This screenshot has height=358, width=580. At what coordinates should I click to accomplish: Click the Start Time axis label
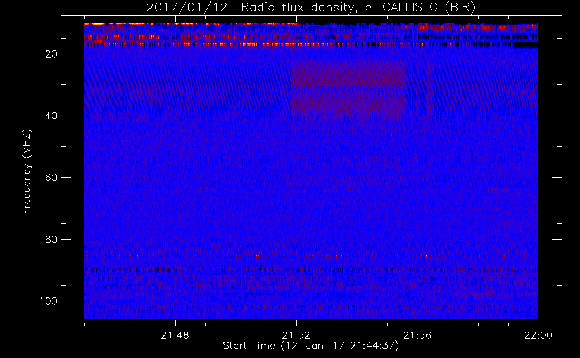pos(311,346)
